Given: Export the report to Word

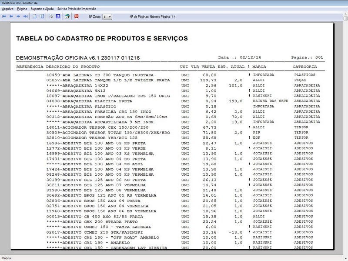Looking at the screenshot, I should pyautogui.click(x=58, y=17).
